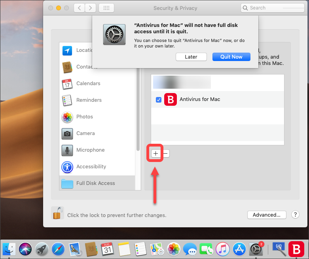The width and height of the screenshot is (309, 259).
Task: Select the Antivirus for Mac row text
Action: coord(200,99)
